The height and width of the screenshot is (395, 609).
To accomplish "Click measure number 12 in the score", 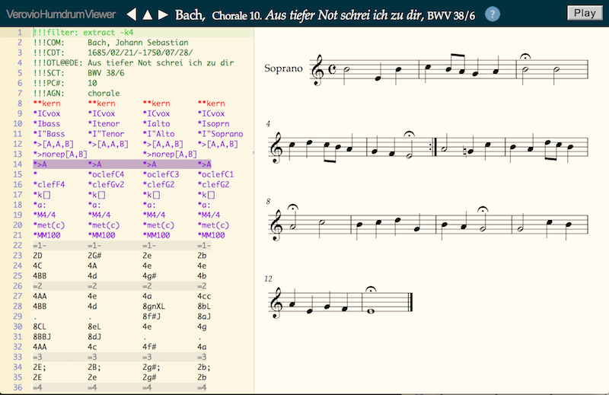I will [268, 279].
